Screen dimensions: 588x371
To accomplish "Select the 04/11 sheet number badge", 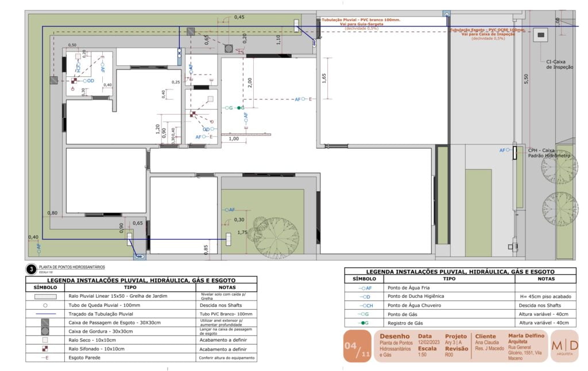I will tap(357, 346).
